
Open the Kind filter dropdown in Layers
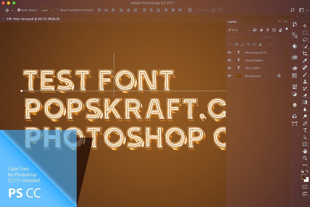coord(239,30)
